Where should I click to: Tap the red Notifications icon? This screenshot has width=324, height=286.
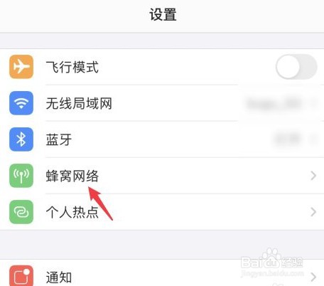(21, 276)
